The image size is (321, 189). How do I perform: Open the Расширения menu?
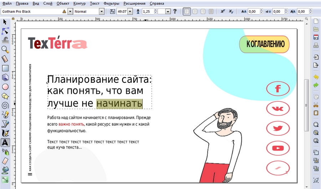point(134,3)
